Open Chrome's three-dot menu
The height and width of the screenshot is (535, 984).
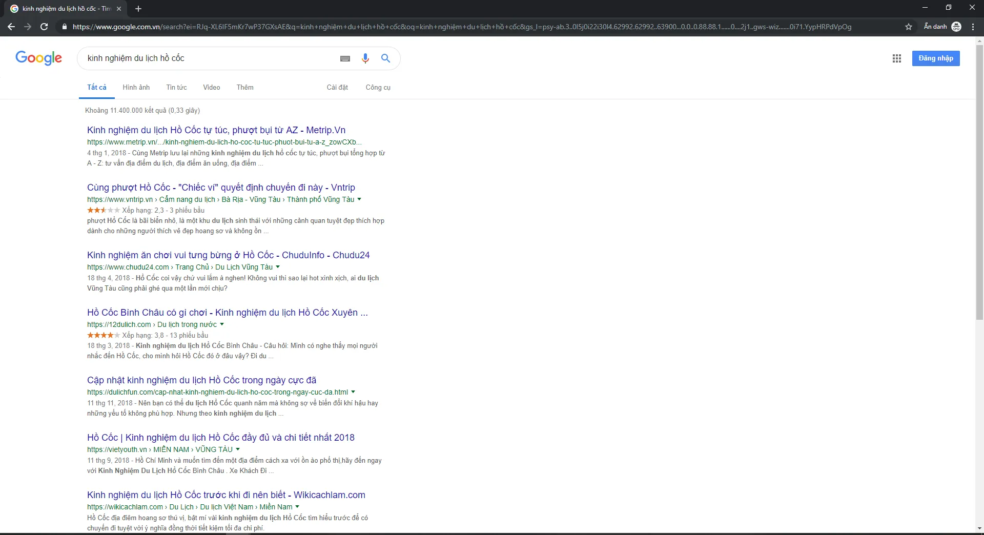(973, 27)
